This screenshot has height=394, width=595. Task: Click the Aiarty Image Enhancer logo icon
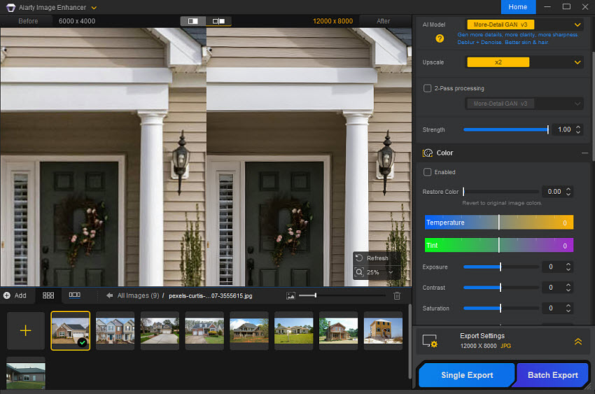[x=10, y=8]
